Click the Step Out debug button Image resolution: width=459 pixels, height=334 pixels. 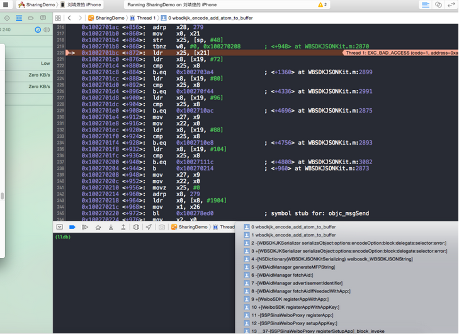pos(123,227)
